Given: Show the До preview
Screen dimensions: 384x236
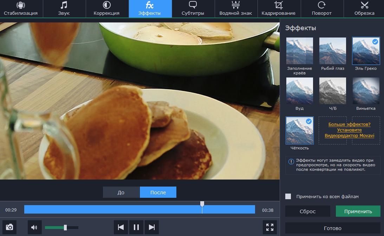Looking at the screenshot, I should click(x=121, y=193).
